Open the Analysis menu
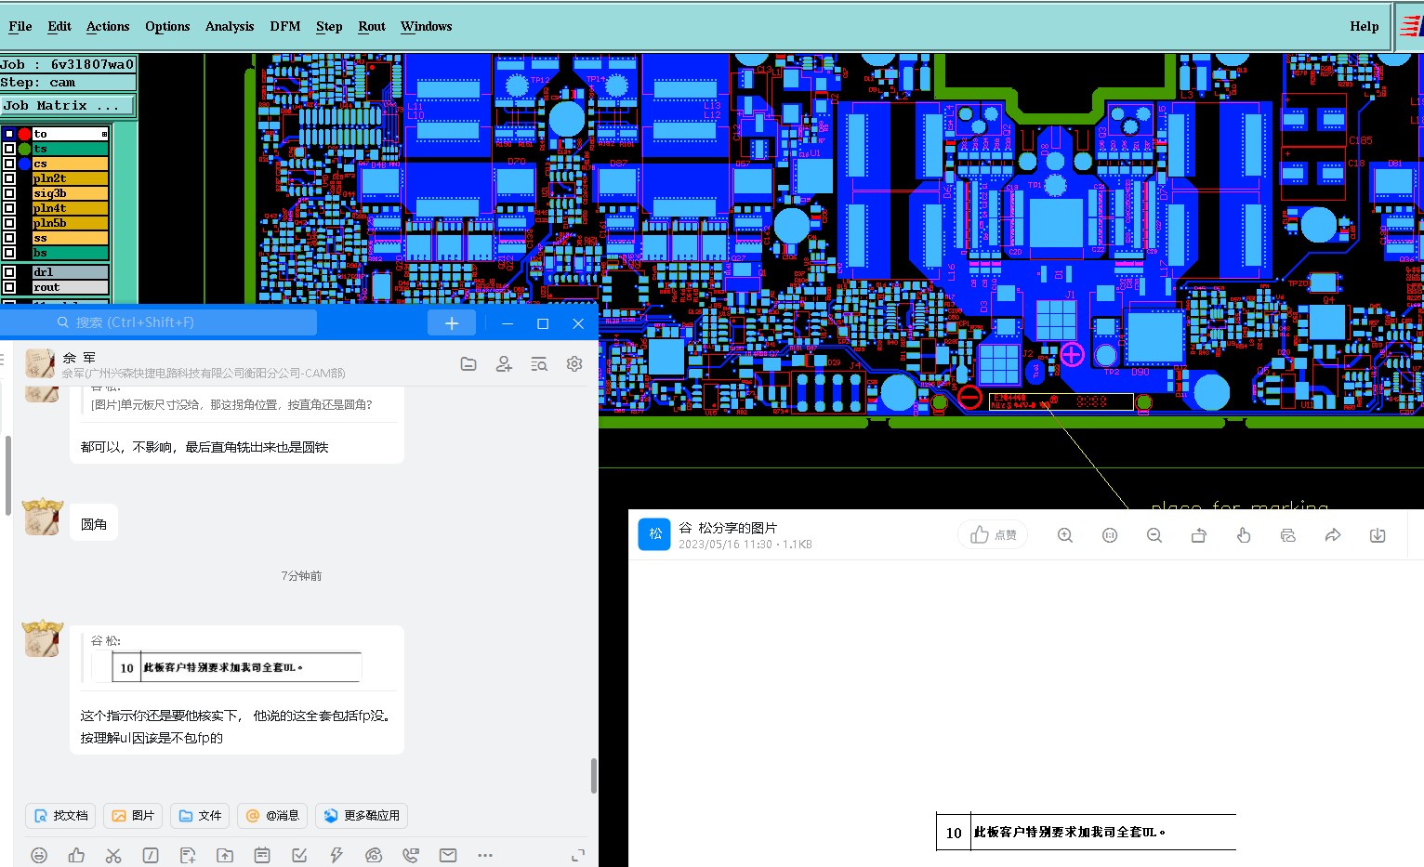This screenshot has width=1424, height=867. click(x=230, y=26)
